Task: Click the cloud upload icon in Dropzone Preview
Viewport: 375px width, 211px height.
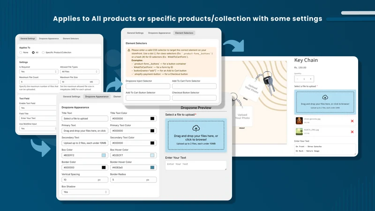Action: click(196, 128)
